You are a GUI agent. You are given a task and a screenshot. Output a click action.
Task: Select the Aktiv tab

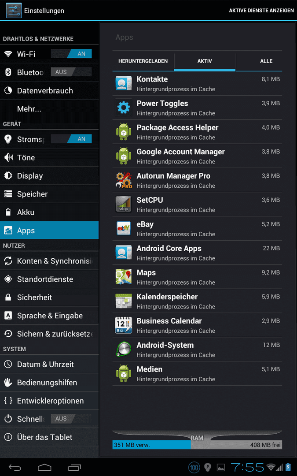tap(205, 61)
